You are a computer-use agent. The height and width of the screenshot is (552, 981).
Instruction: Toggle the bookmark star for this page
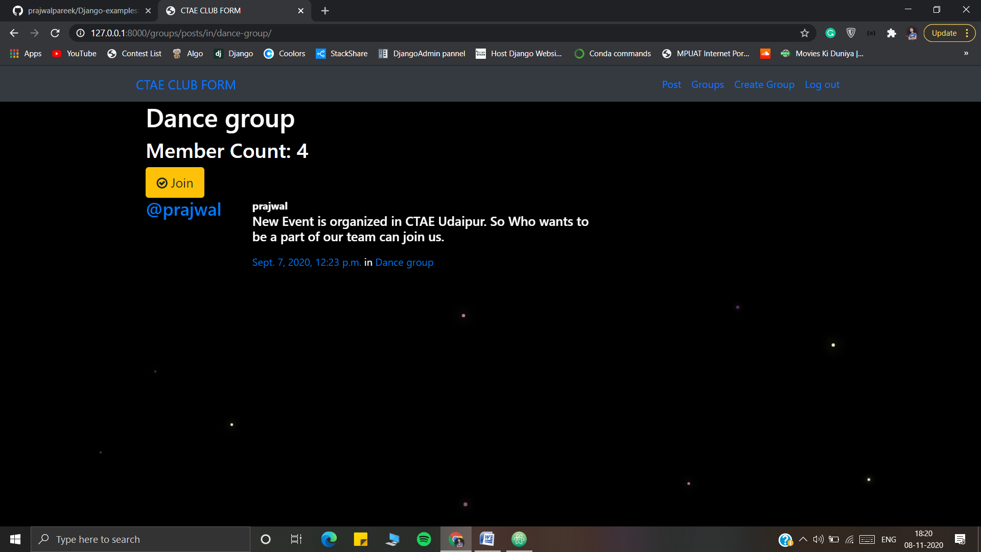tap(805, 33)
